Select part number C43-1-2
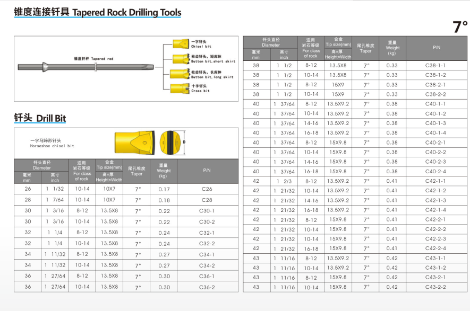 click(435, 268)
